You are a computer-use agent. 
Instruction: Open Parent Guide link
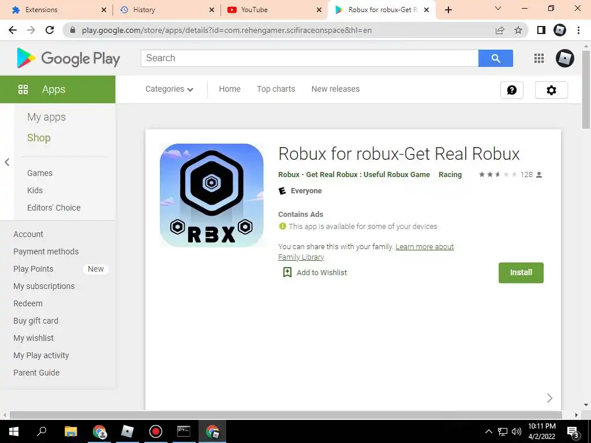pos(36,373)
